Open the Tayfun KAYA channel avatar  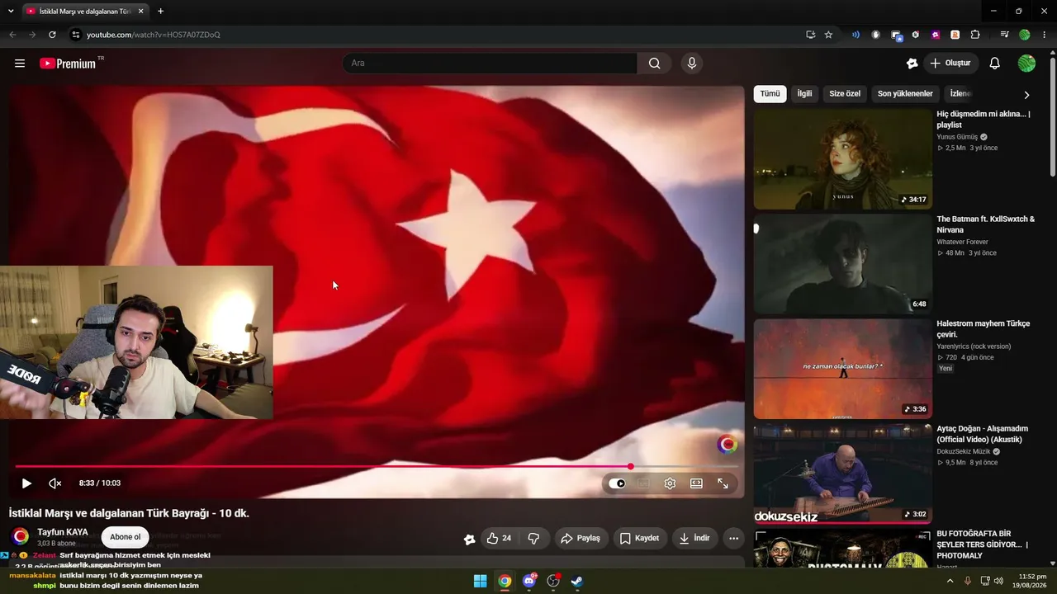click(21, 537)
